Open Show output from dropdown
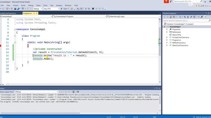Viewport: 211px width, 118px height. point(37,92)
